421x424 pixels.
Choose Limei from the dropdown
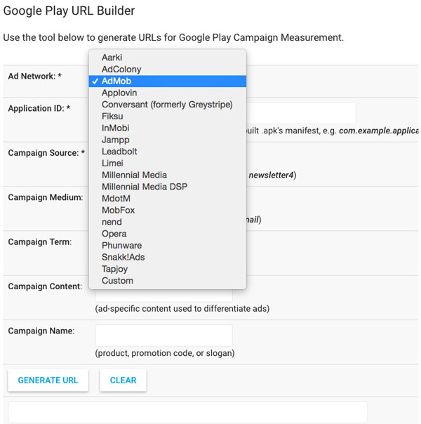click(113, 163)
